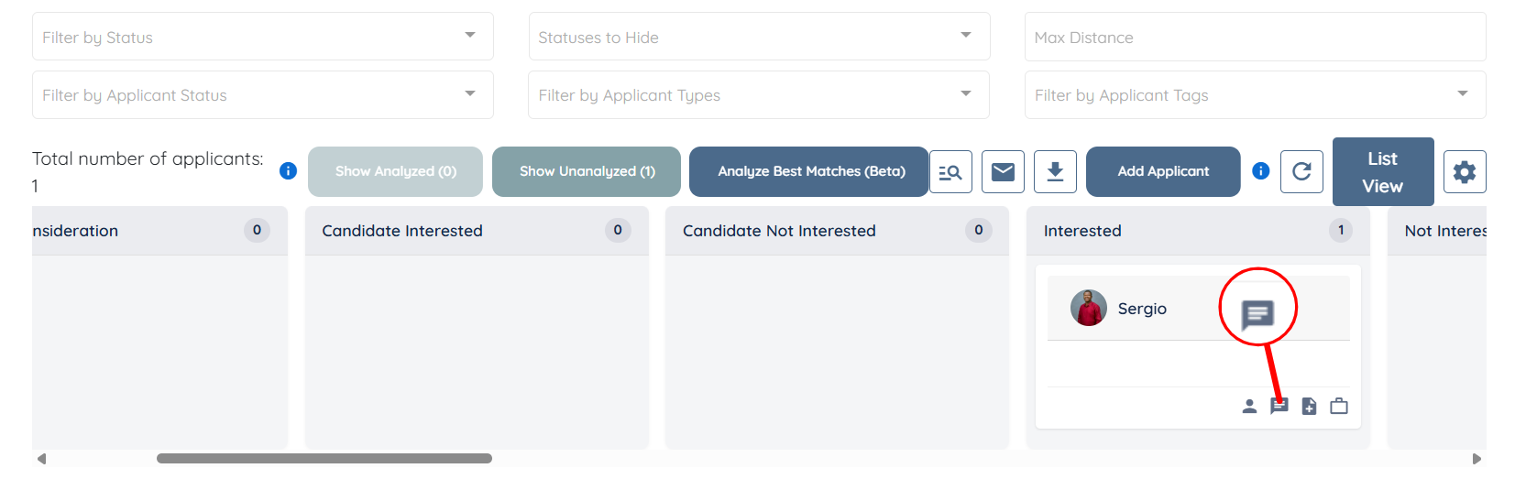The image size is (1526, 479).
Task: Open the settings gear icon
Action: point(1464,172)
